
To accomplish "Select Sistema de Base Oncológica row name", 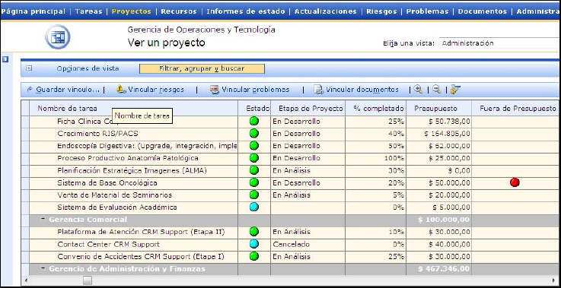I will [x=107, y=182].
